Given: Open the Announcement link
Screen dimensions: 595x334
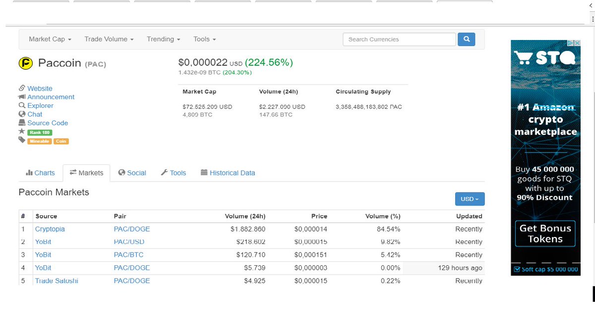Looking at the screenshot, I should tap(51, 97).
